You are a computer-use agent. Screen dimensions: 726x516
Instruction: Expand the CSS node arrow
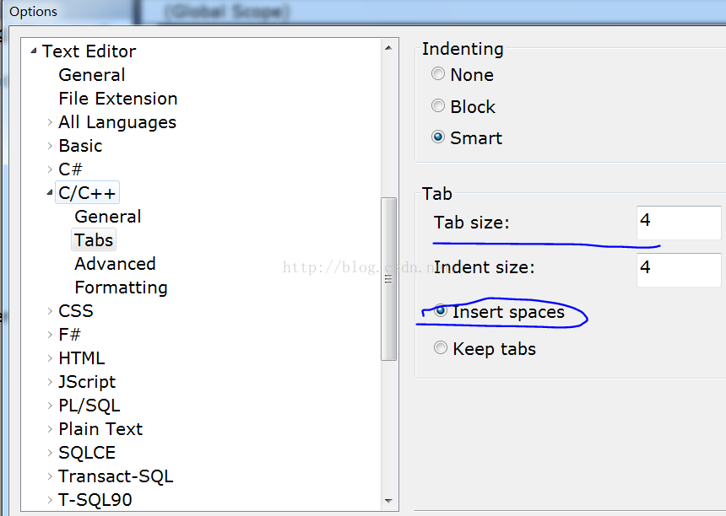pyautogui.click(x=50, y=311)
